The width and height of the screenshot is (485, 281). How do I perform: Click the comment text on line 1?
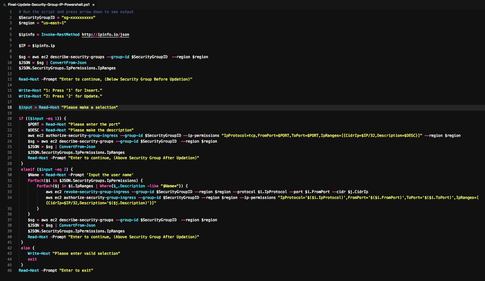coord(76,12)
